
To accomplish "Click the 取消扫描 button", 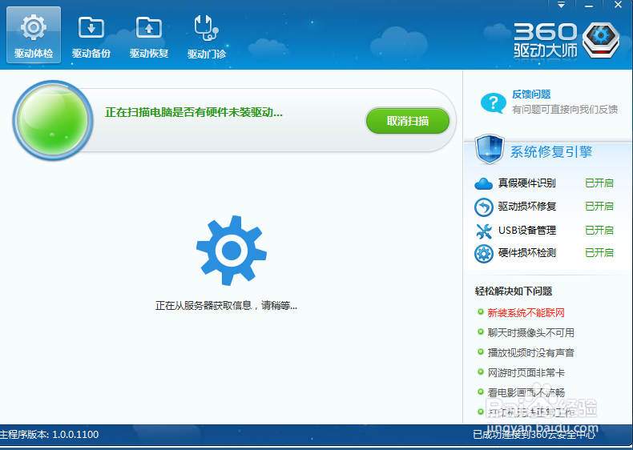I will [408, 121].
